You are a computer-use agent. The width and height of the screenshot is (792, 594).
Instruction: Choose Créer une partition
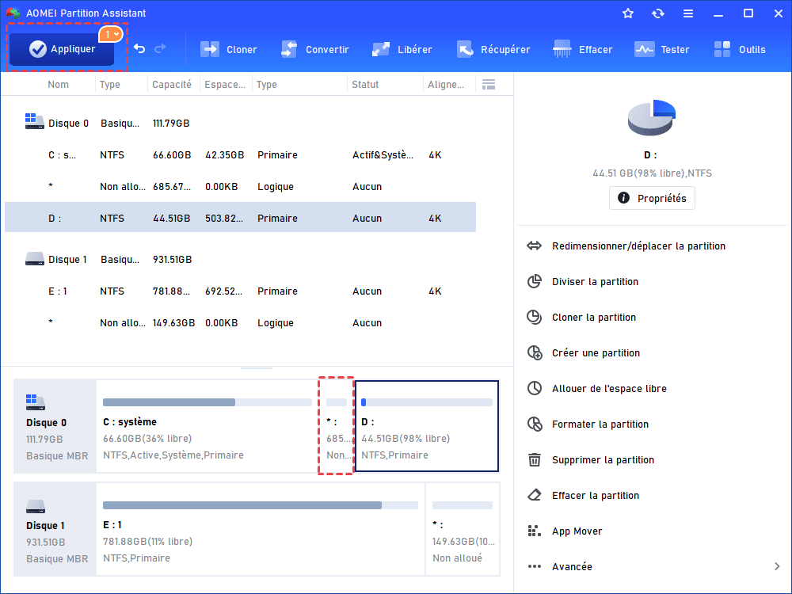(596, 352)
